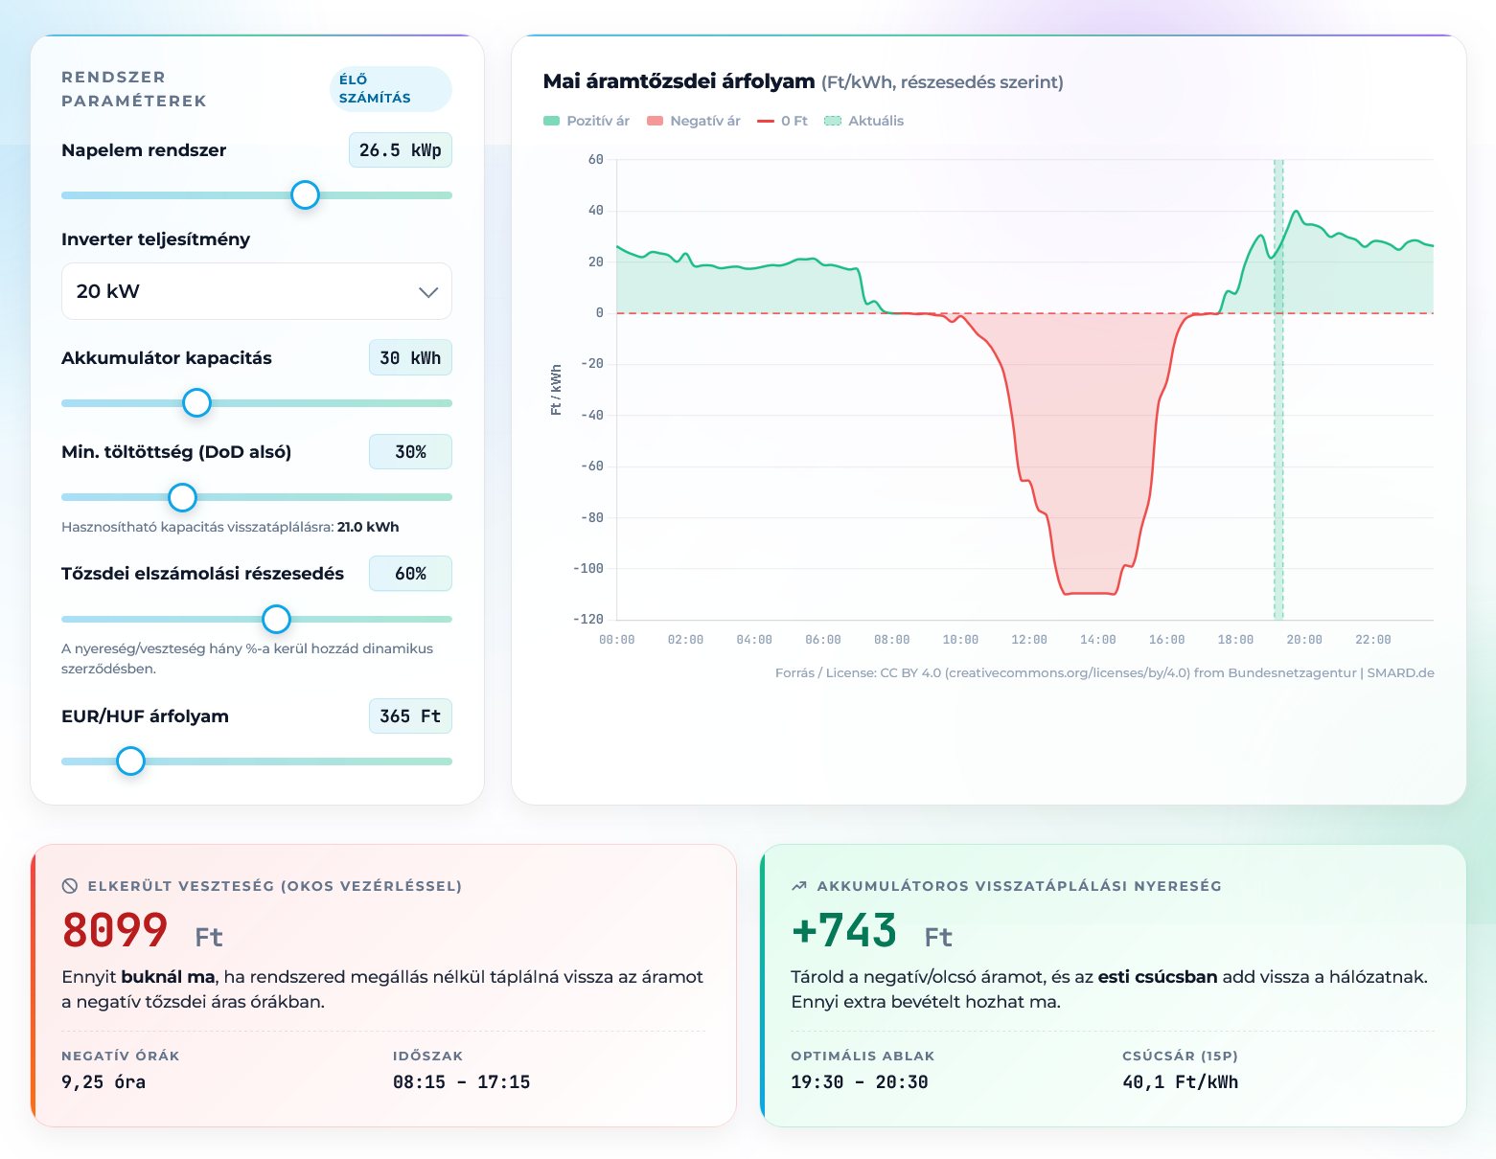
Task: Click the Napelem rendszer slider handle
Action: tap(305, 195)
